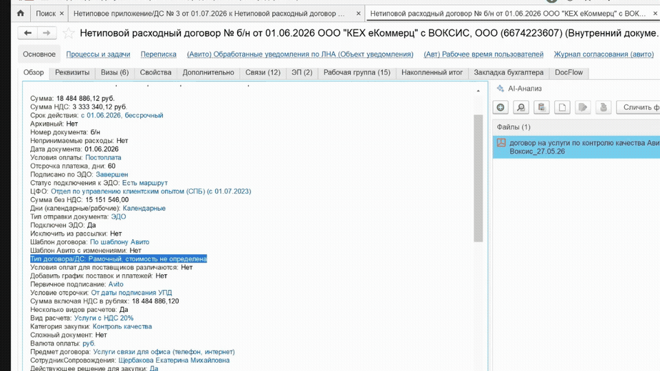
Task: Select highlighted line Тип договора/ДС: Рамочный
Action: point(119,259)
